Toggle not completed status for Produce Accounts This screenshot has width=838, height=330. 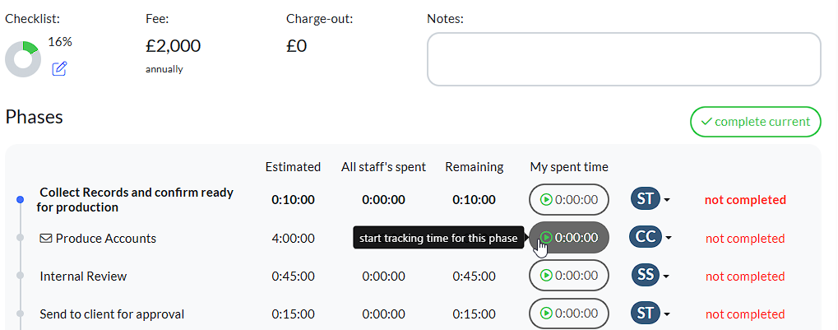[745, 239]
